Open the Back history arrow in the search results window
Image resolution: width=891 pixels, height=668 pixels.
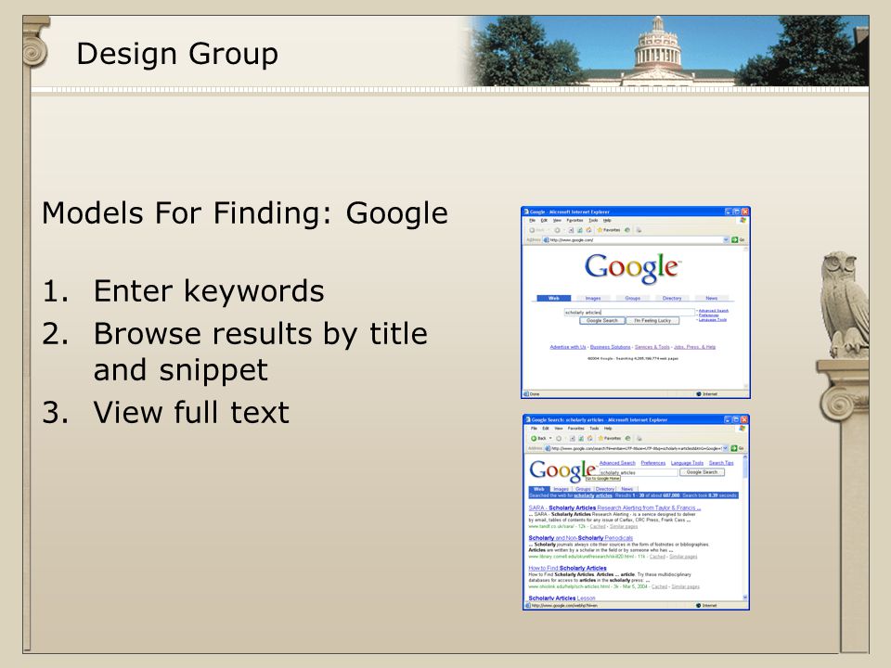click(550, 438)
